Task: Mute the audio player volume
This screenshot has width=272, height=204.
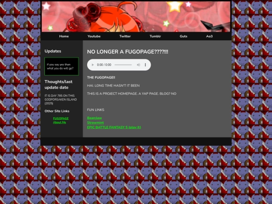Action: (139, 65)
